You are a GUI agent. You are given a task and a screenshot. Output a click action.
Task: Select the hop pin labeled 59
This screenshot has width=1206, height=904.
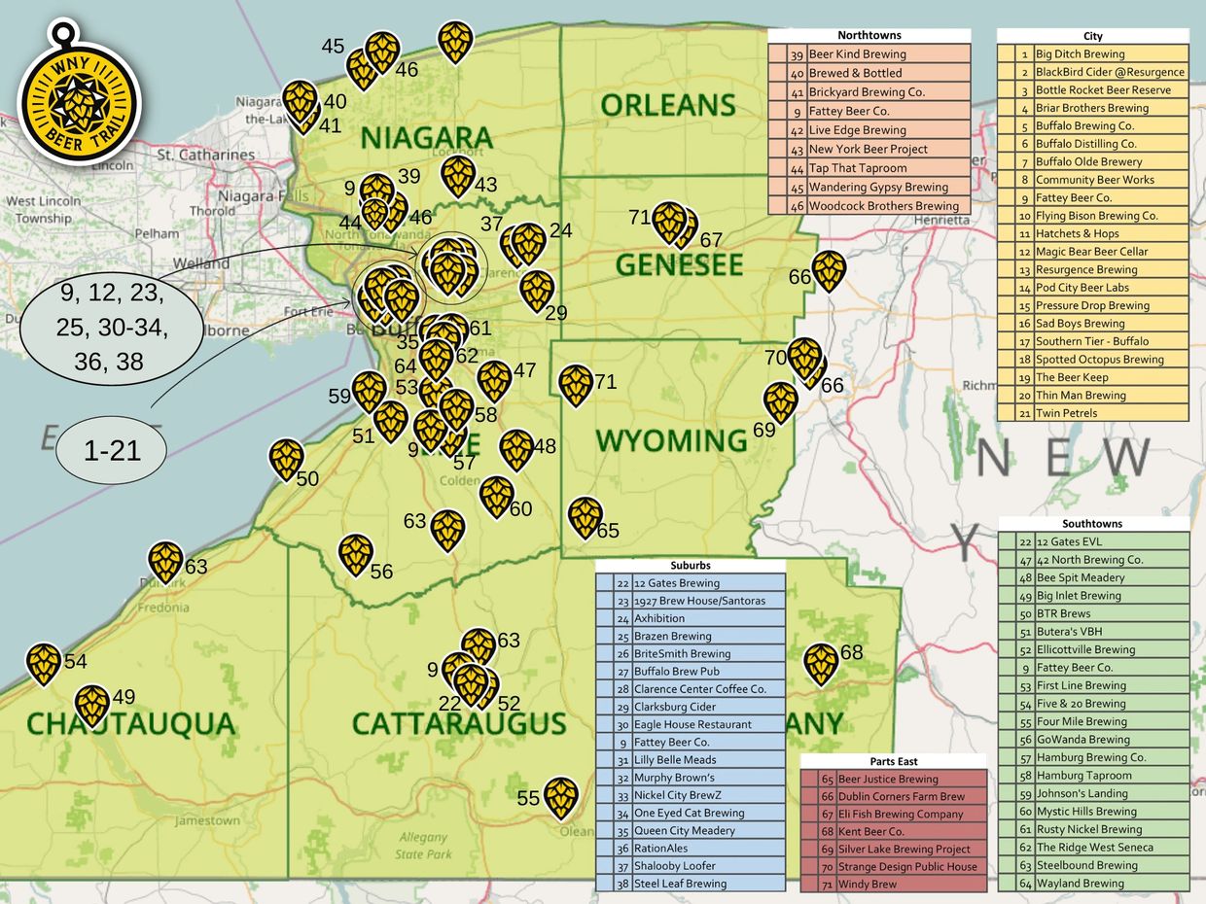369,392
